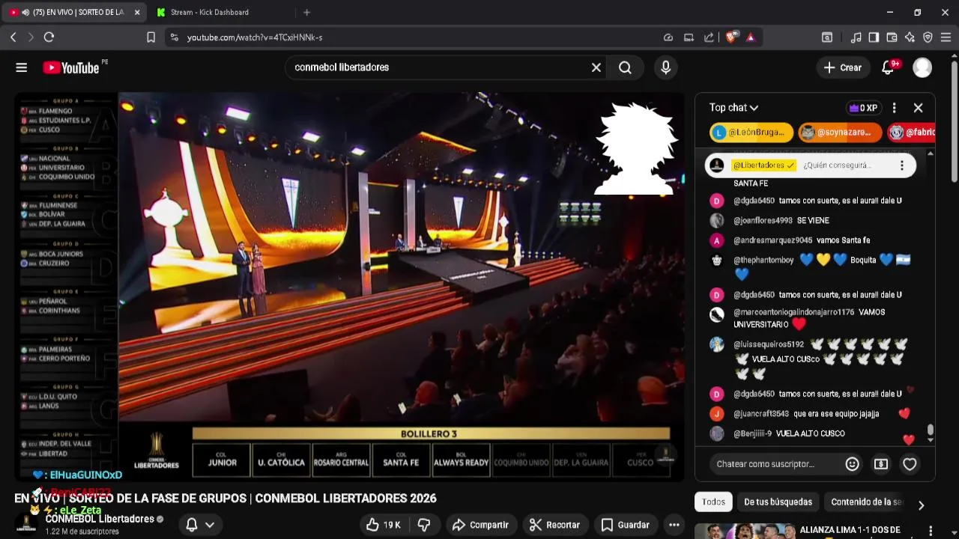The width and height of the screenshot is (959, 539).
Task: Go to YouTube home via logo
Action: (71, 67)
